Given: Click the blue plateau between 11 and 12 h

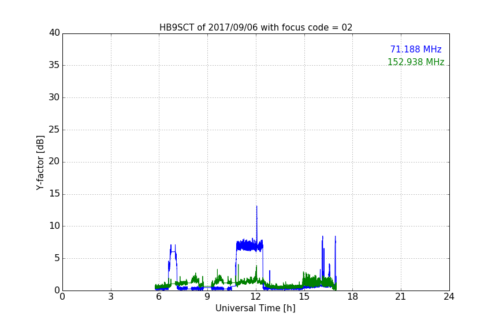Looking at the screenshot, I should (x=249, y=246).
